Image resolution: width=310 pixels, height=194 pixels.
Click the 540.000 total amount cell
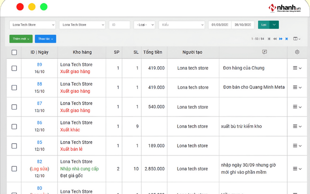point(156,107)
